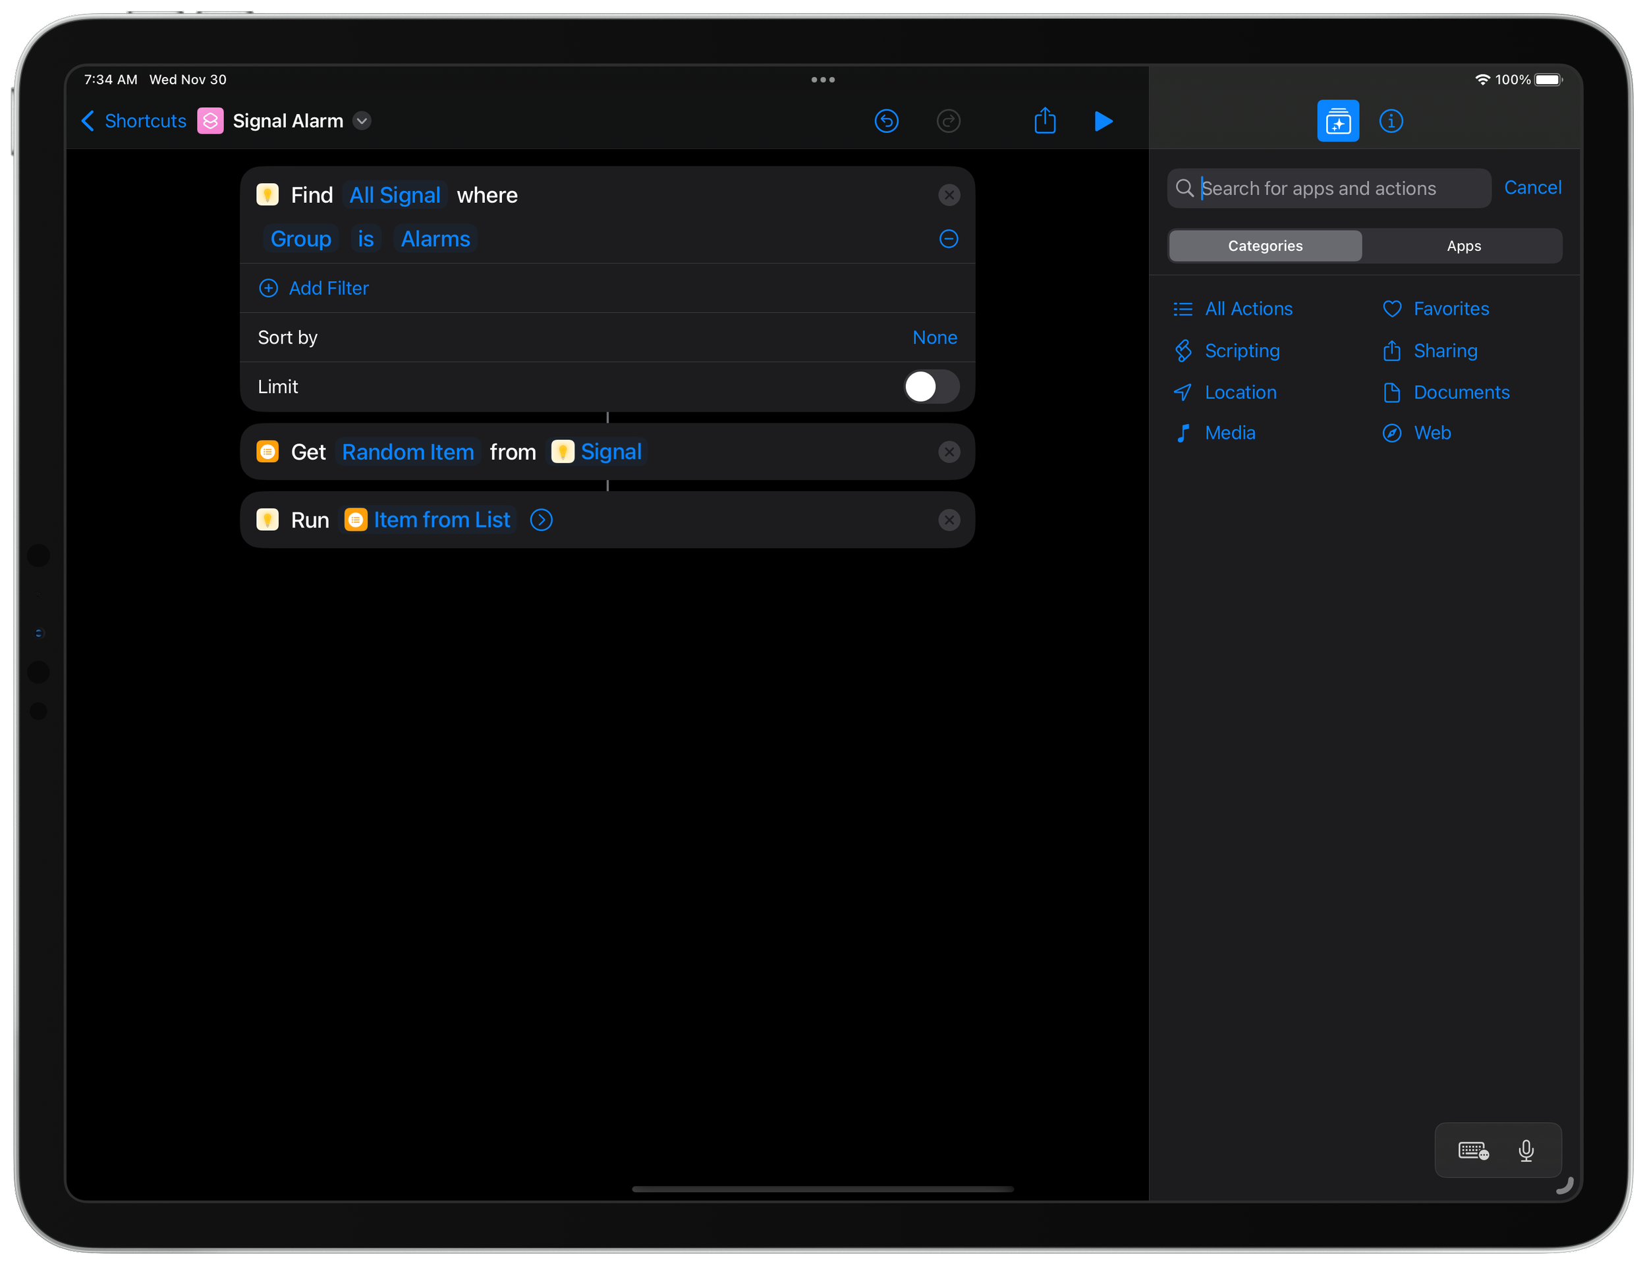Click the Get action list icon
Screen dimensions: 1647x1267
click(267, 452)
